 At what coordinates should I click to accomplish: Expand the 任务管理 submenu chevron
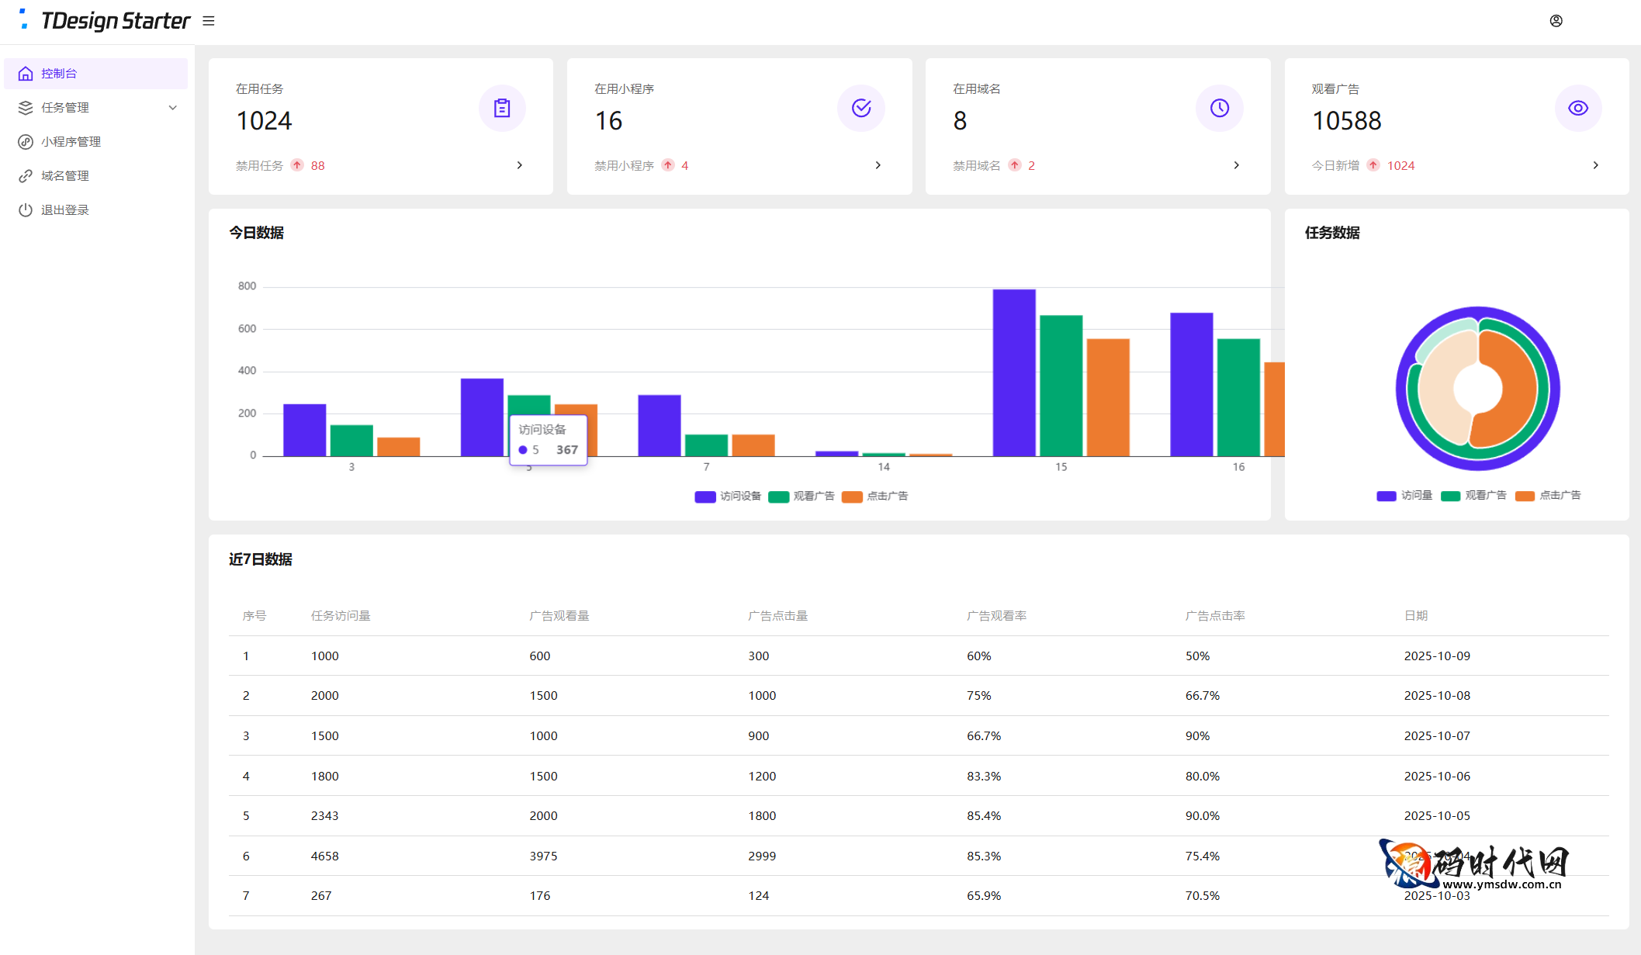coord(172,108)
